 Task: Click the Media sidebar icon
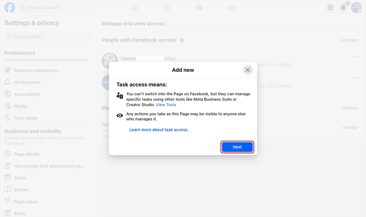pos(8,106)
